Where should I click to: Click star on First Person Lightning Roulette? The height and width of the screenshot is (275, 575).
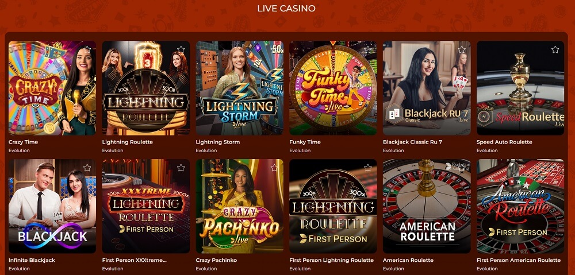tap(368, 168)
